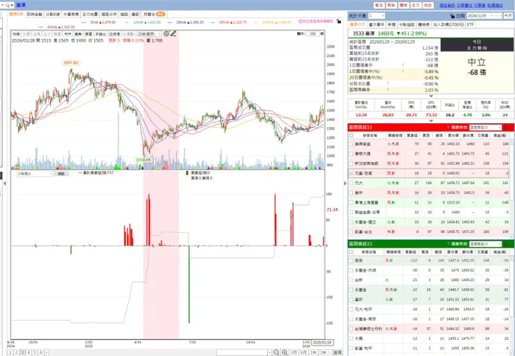This screenshot has height=356, width=515.
Task: Check the 台灣摩根士丹利 seller row
Action: pyautogui.click(x=351, y=329)
